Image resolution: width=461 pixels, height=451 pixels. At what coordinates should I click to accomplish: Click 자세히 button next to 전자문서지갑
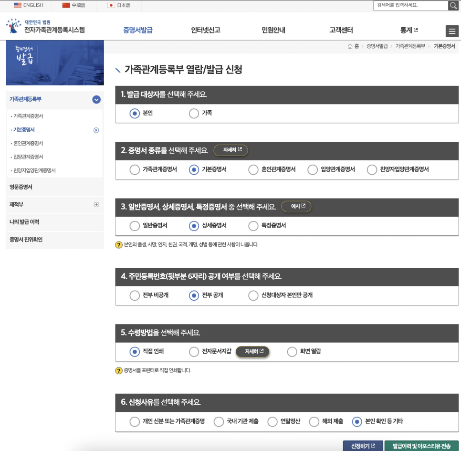click(252, 352)
